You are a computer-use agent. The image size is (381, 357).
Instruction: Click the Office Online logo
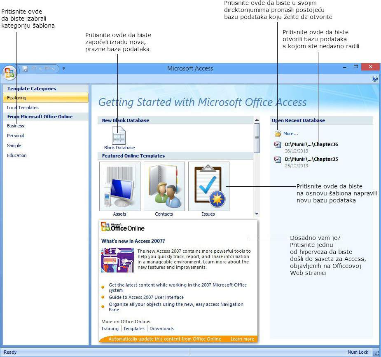click(x=123, y=227)
